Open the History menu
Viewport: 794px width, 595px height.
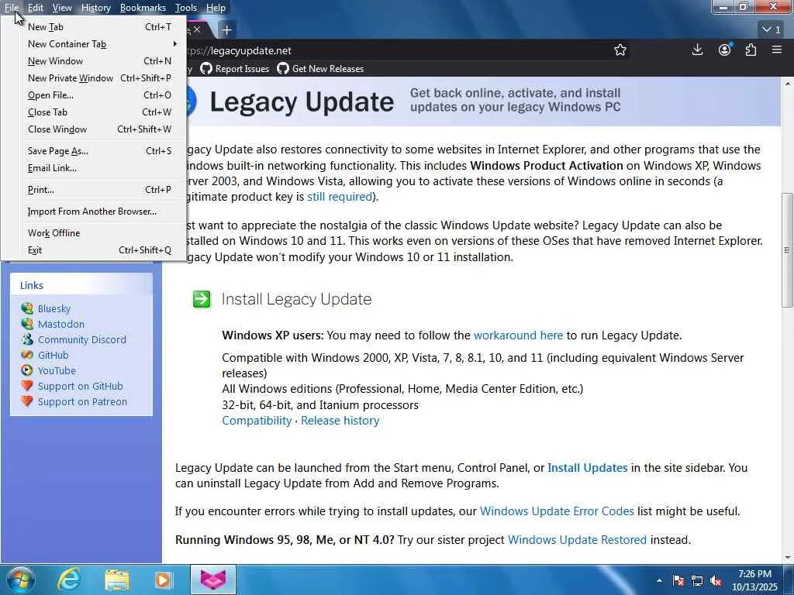(95, 8)
